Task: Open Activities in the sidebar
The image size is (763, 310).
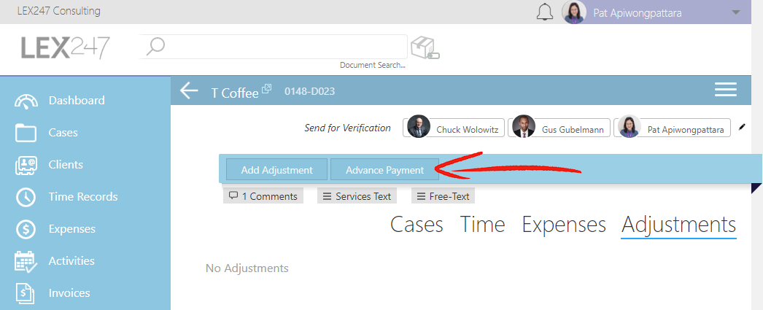Action: tap(71, 261)
